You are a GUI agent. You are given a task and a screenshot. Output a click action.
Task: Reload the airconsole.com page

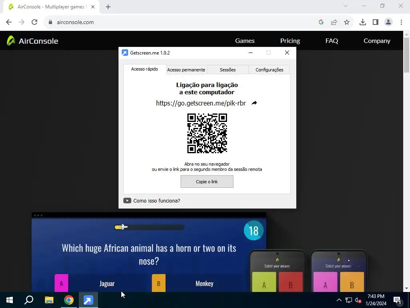coord(34,22)
